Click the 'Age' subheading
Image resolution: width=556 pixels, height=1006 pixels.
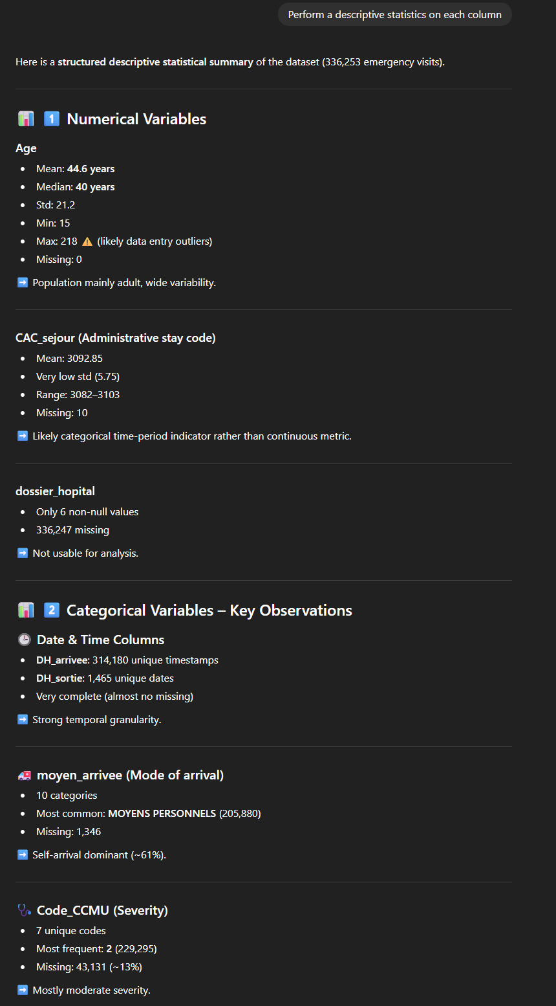[x=26, y=148]
